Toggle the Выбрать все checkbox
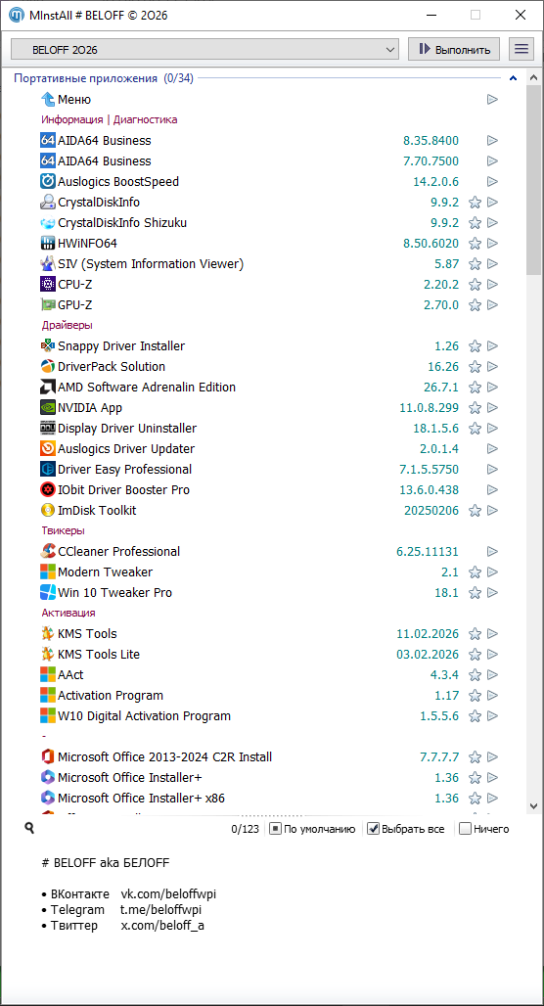Viewport: 544px width, 1006px height. 374,828
